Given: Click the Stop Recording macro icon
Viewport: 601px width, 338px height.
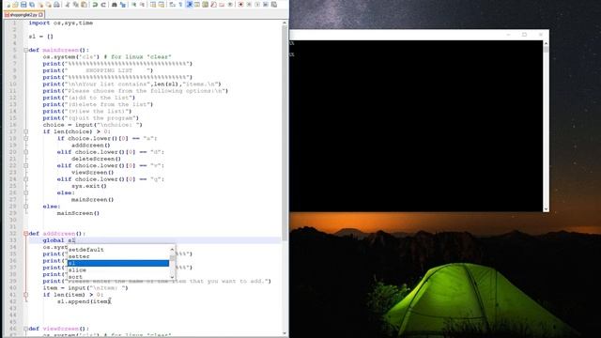Looking at the screenshot, I should point(249,5).
